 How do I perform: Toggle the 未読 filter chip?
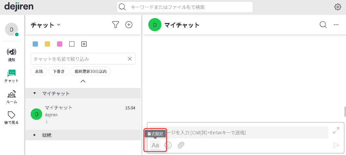[39, 71]
